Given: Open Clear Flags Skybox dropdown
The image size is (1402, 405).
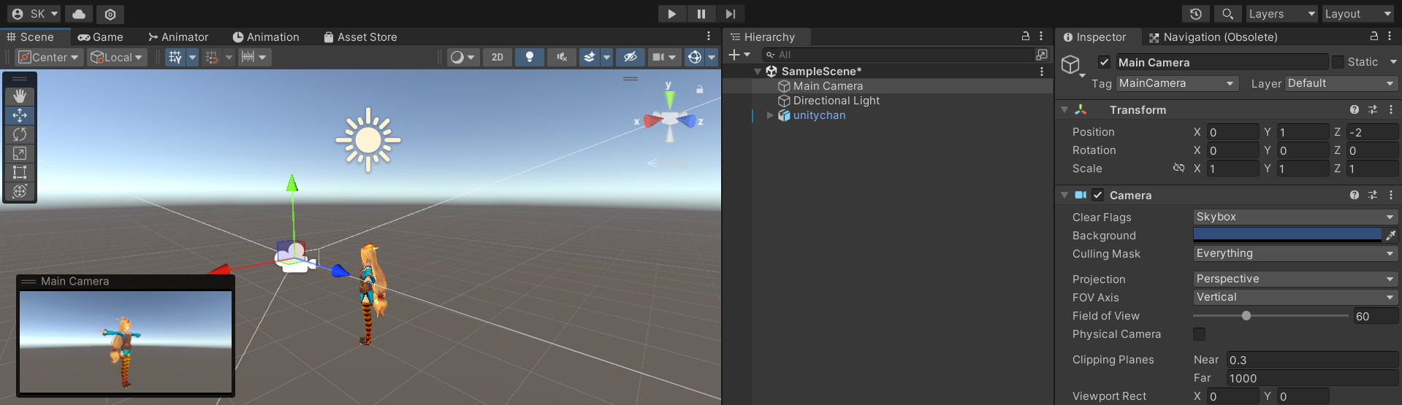Looking at the screenshot, I should [x=1295, y=217].
